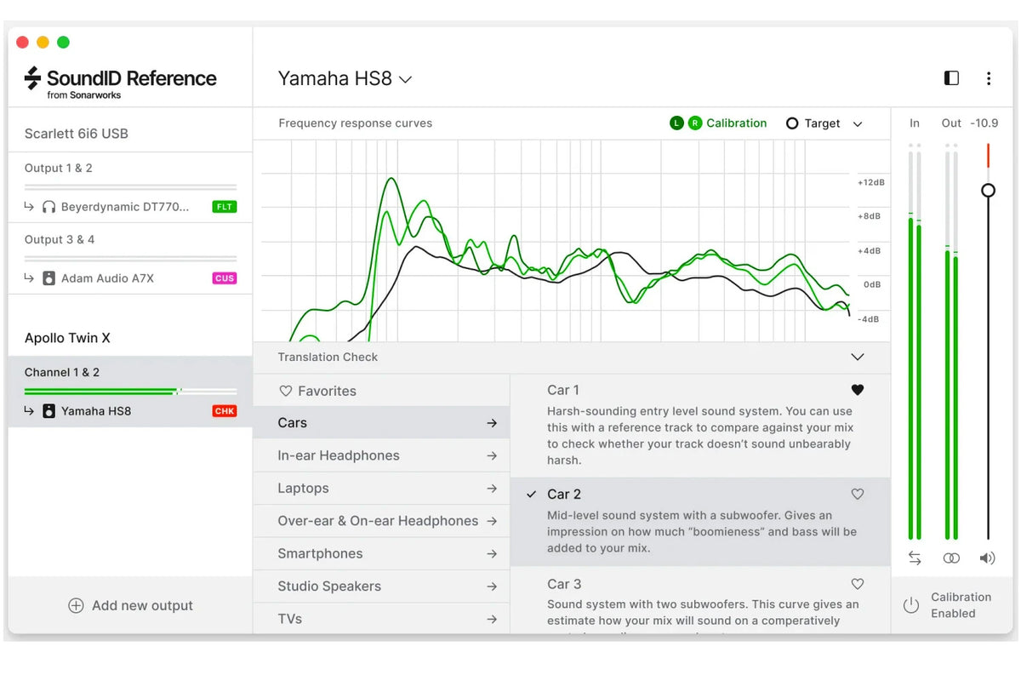Mute output with the speaker icon

(987, 558)
